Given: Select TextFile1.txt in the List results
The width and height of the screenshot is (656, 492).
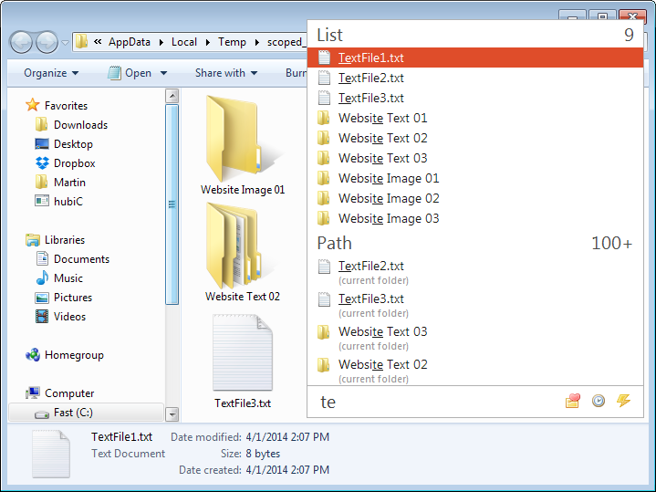Looking at the screenshot, I should 474,58.
